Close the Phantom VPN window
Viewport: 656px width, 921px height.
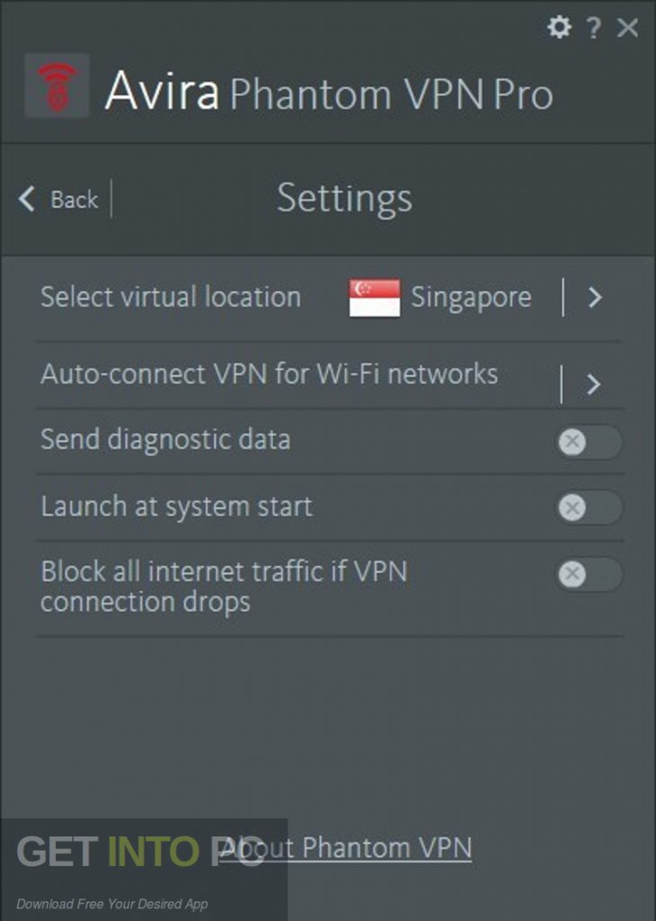[627, 28]
